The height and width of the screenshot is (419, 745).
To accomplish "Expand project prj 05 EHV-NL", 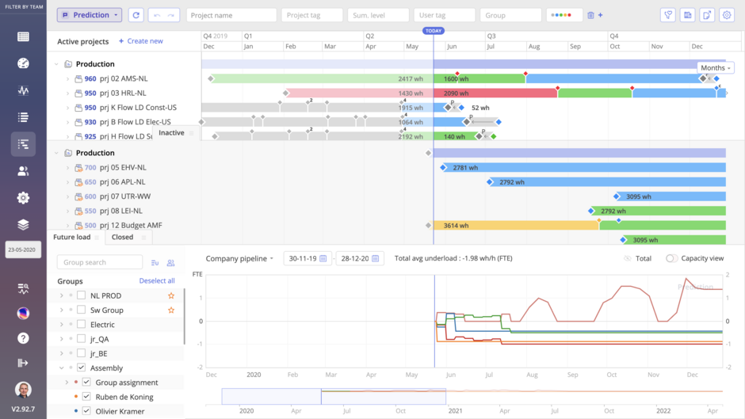I will click(67, 168).
